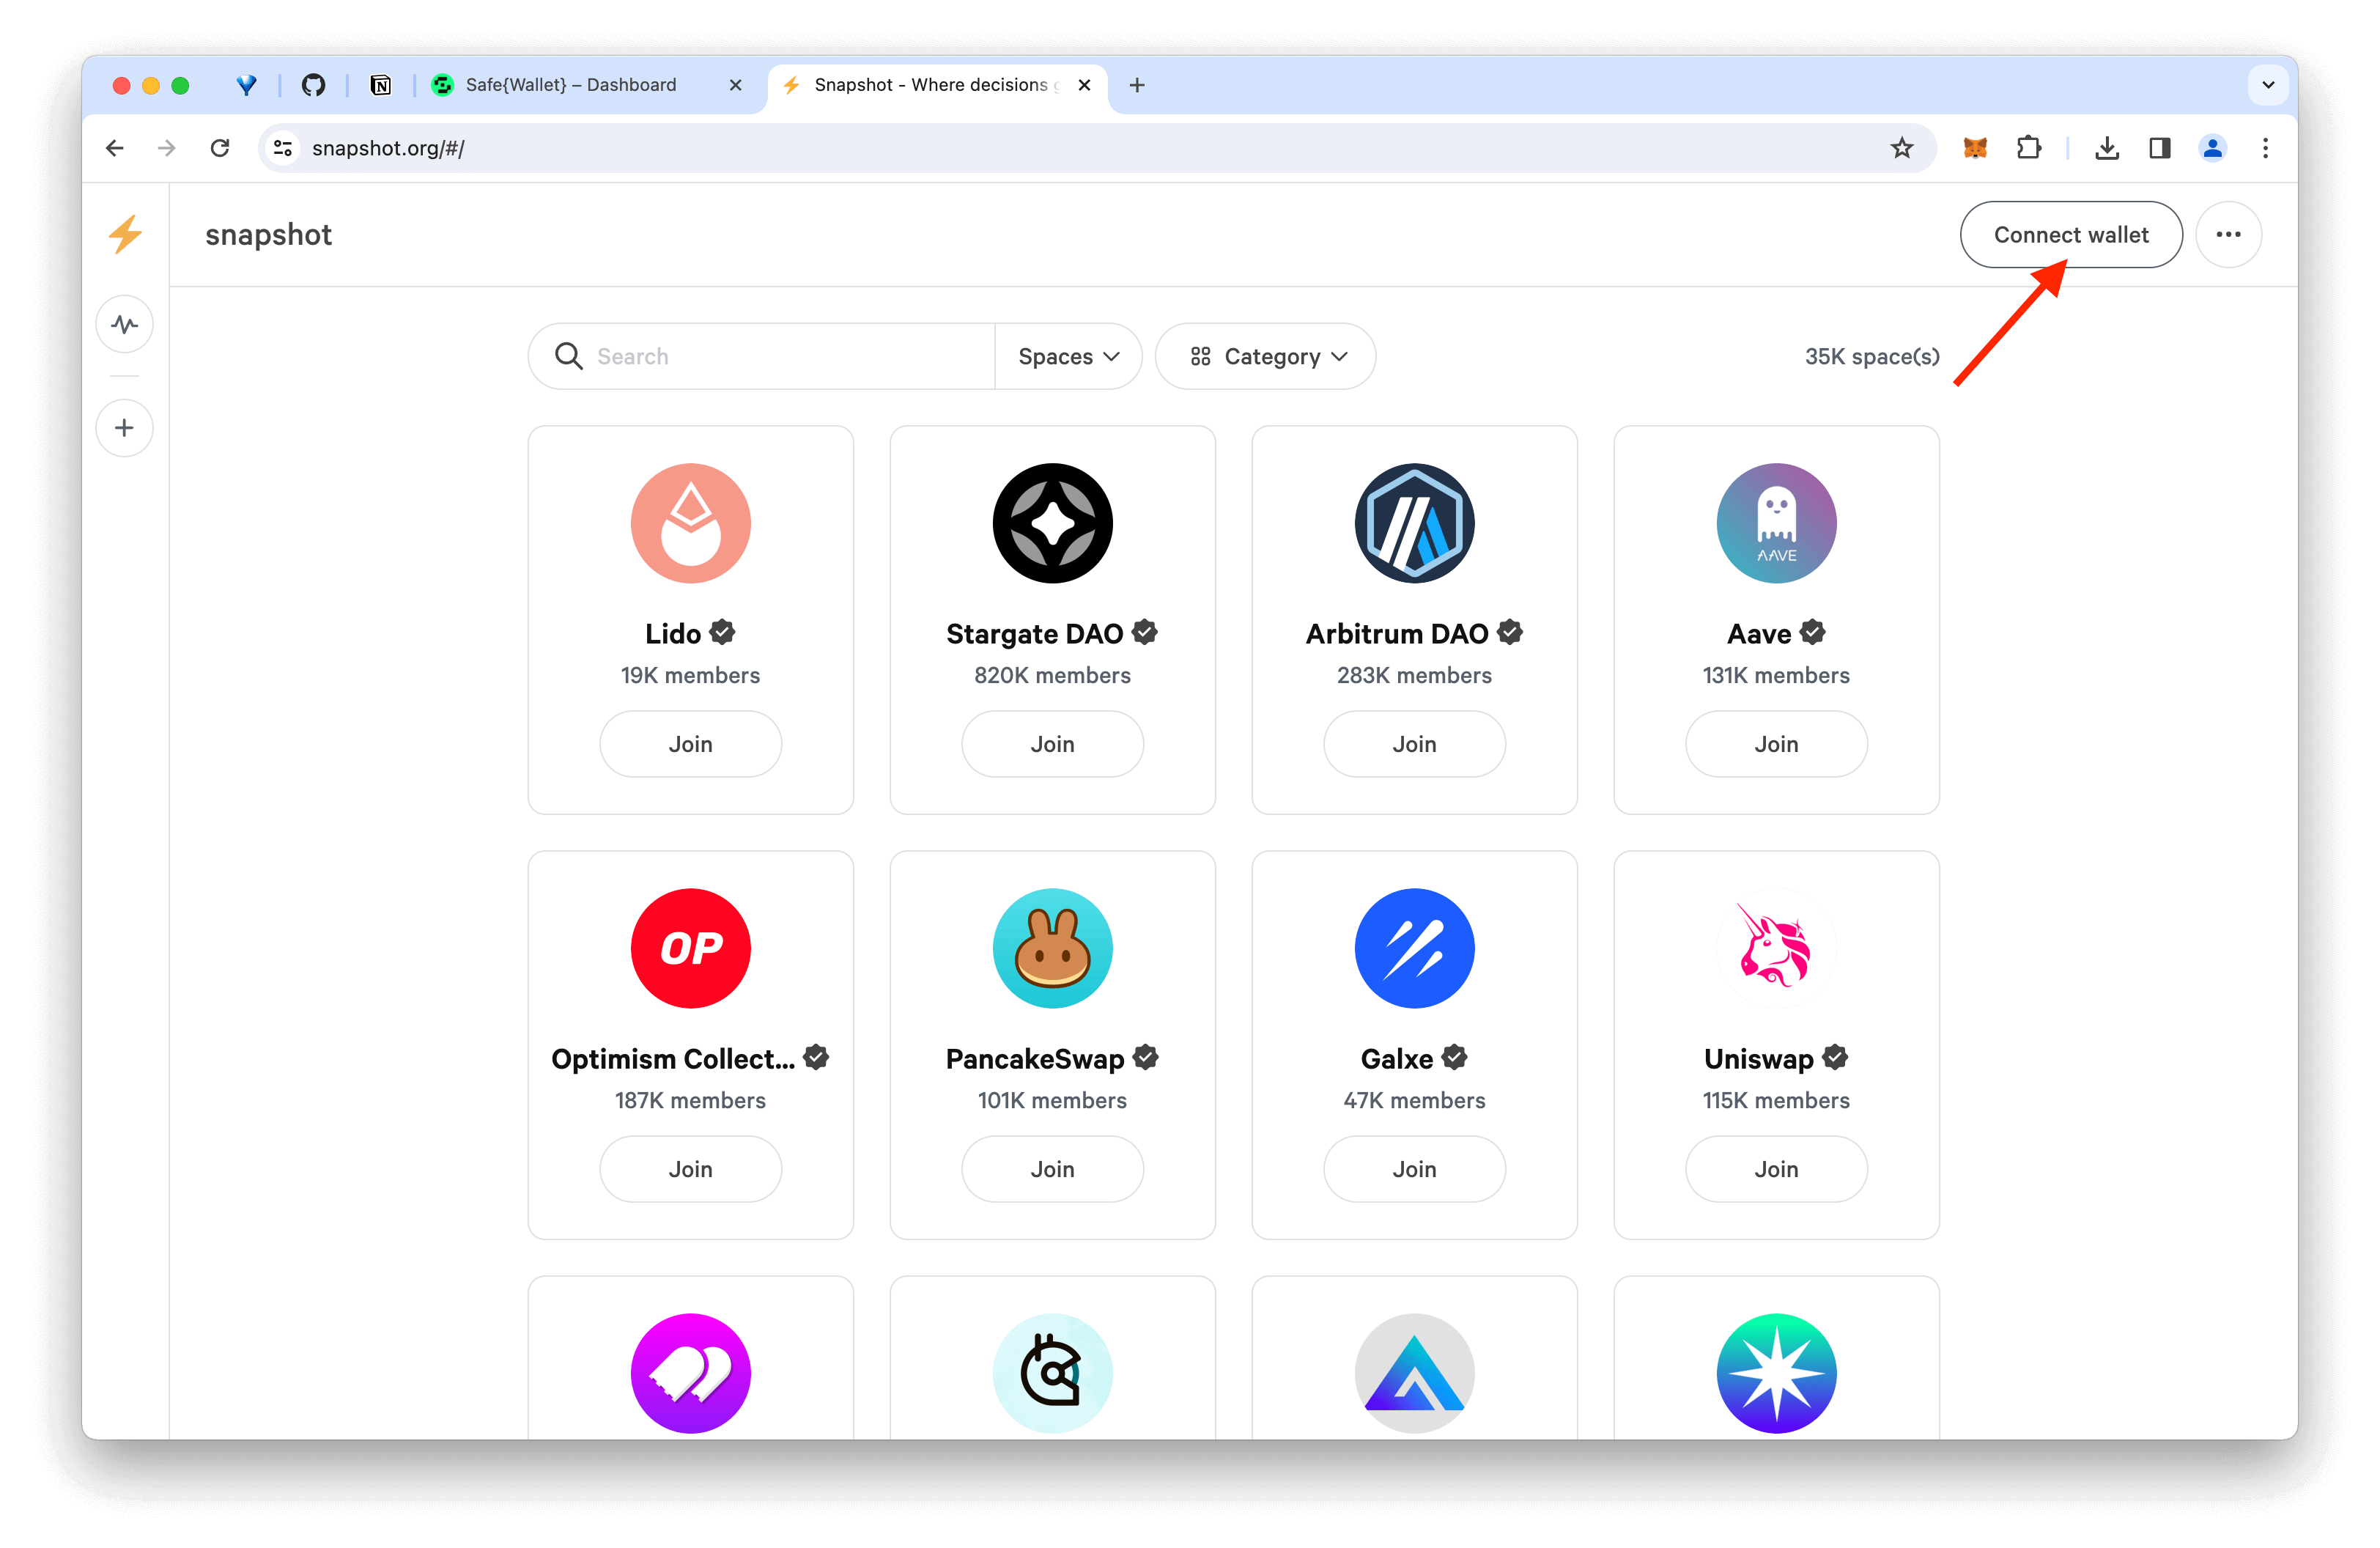Click the Snapshot lightning bolt logo in sidebar

point(125,234)
